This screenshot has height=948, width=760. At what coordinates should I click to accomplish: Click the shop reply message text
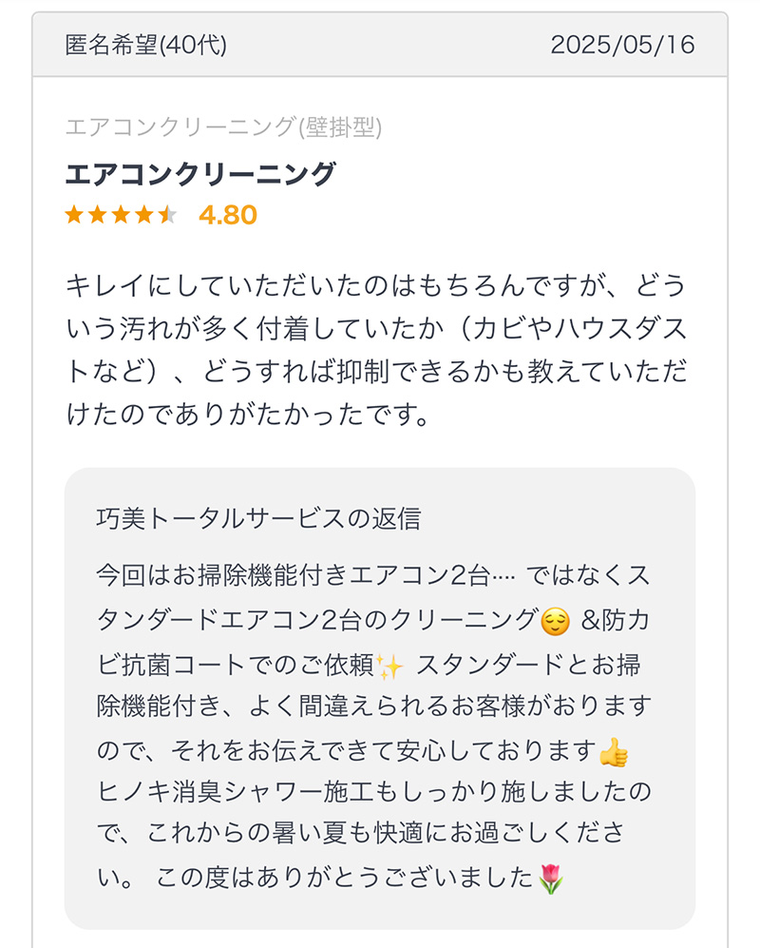[x=373, y=726]
